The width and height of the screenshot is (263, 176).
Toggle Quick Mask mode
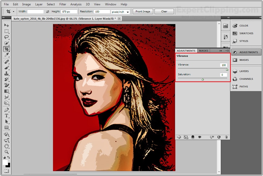pyautogui.click(x=6, y=171)
